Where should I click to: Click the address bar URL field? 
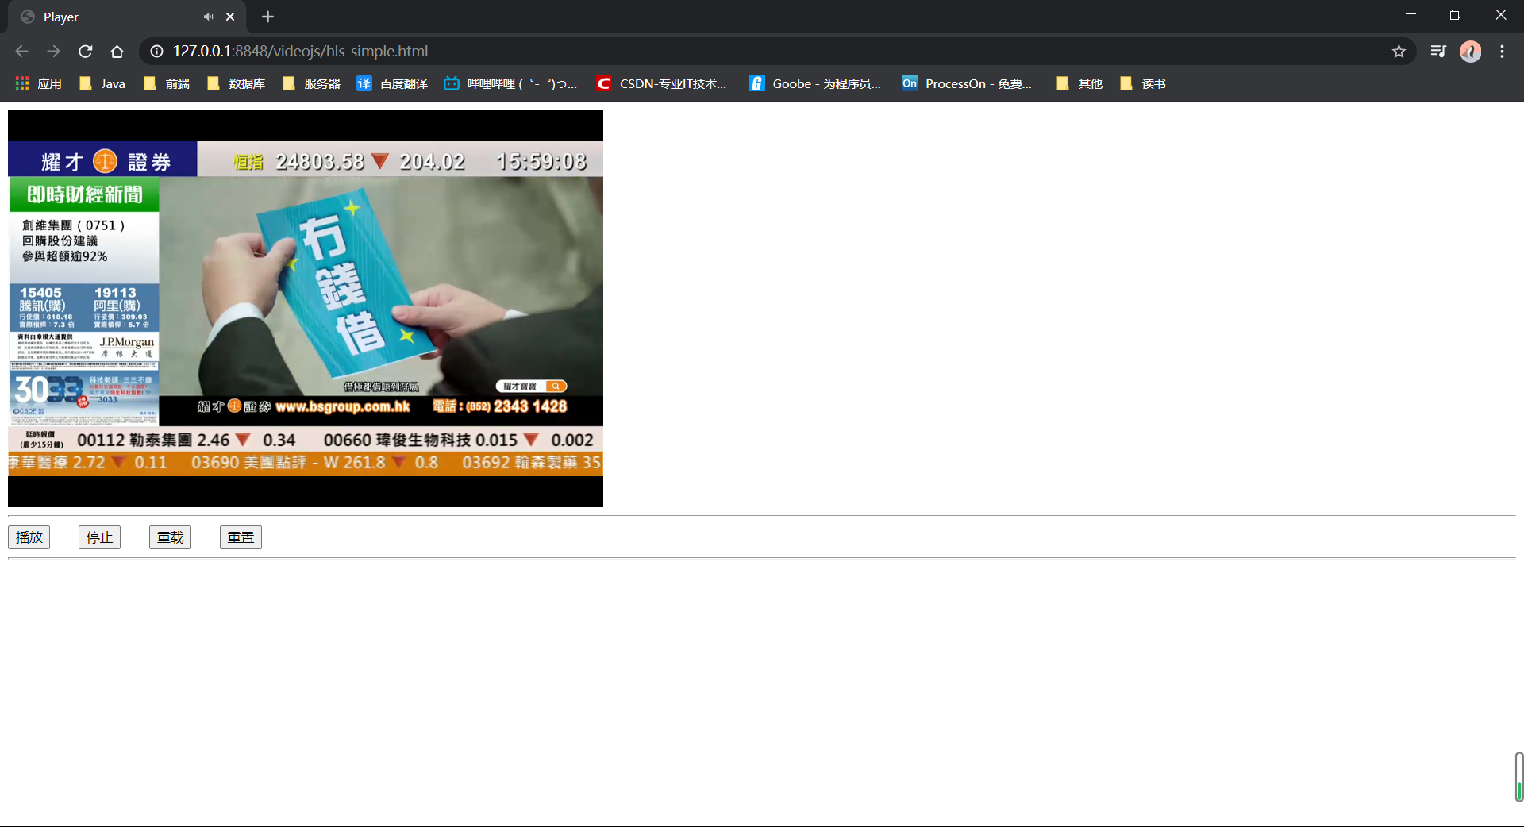tap(778, 52)
